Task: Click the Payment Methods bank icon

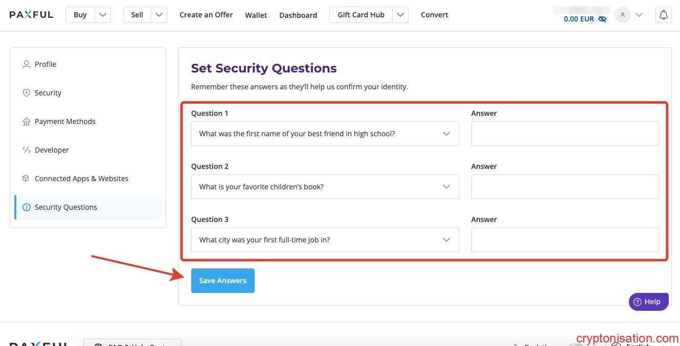Action: pyautogui.click(x=27, y=121)
